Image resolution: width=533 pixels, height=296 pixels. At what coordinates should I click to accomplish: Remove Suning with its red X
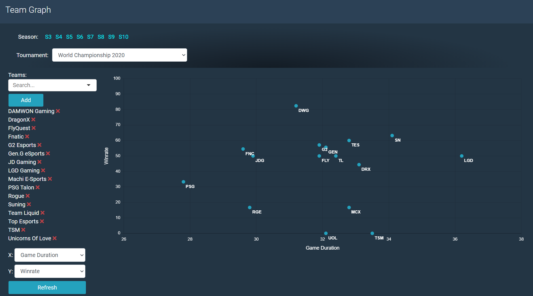click(x=29, y=204)
